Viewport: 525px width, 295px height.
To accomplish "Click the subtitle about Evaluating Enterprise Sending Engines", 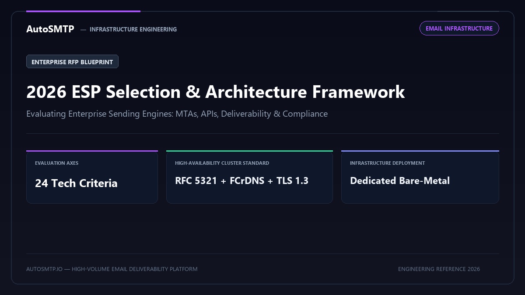I will pyautogui.click(x=177, y=114).
